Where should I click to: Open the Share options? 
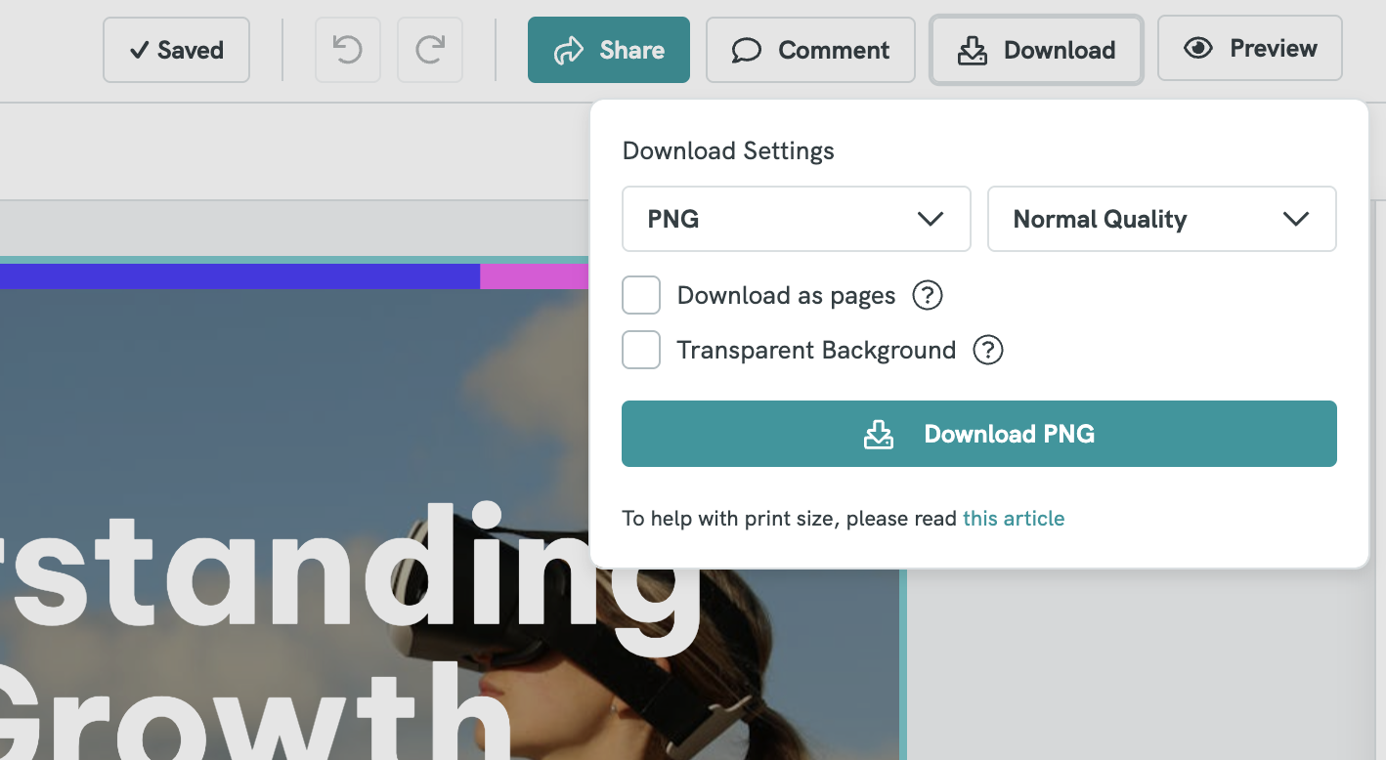(x=609, y=50)
